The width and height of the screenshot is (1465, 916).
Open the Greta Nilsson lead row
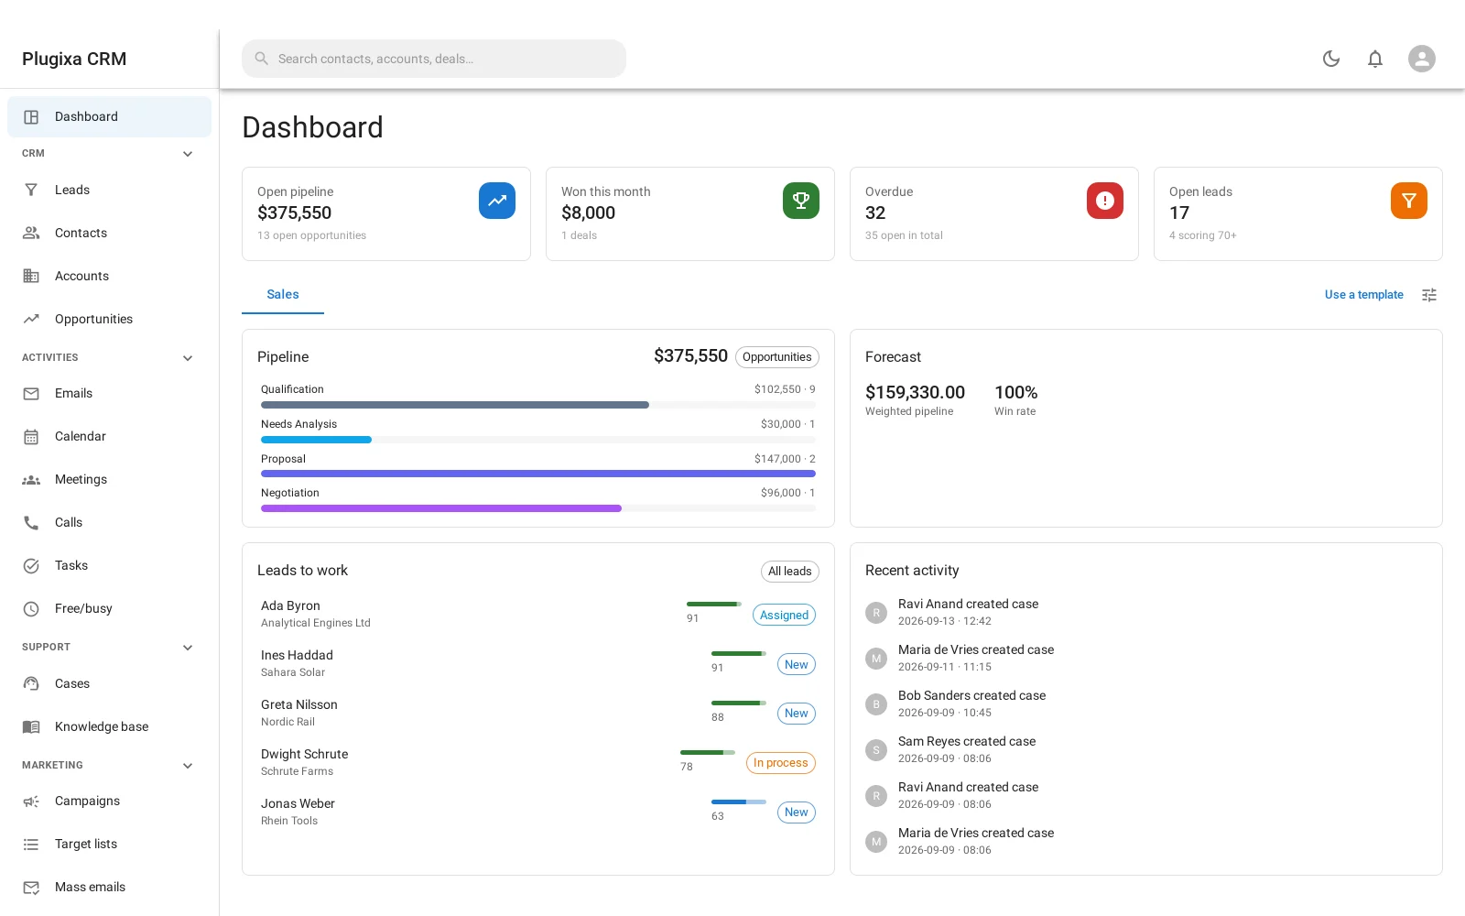[538, 713]
